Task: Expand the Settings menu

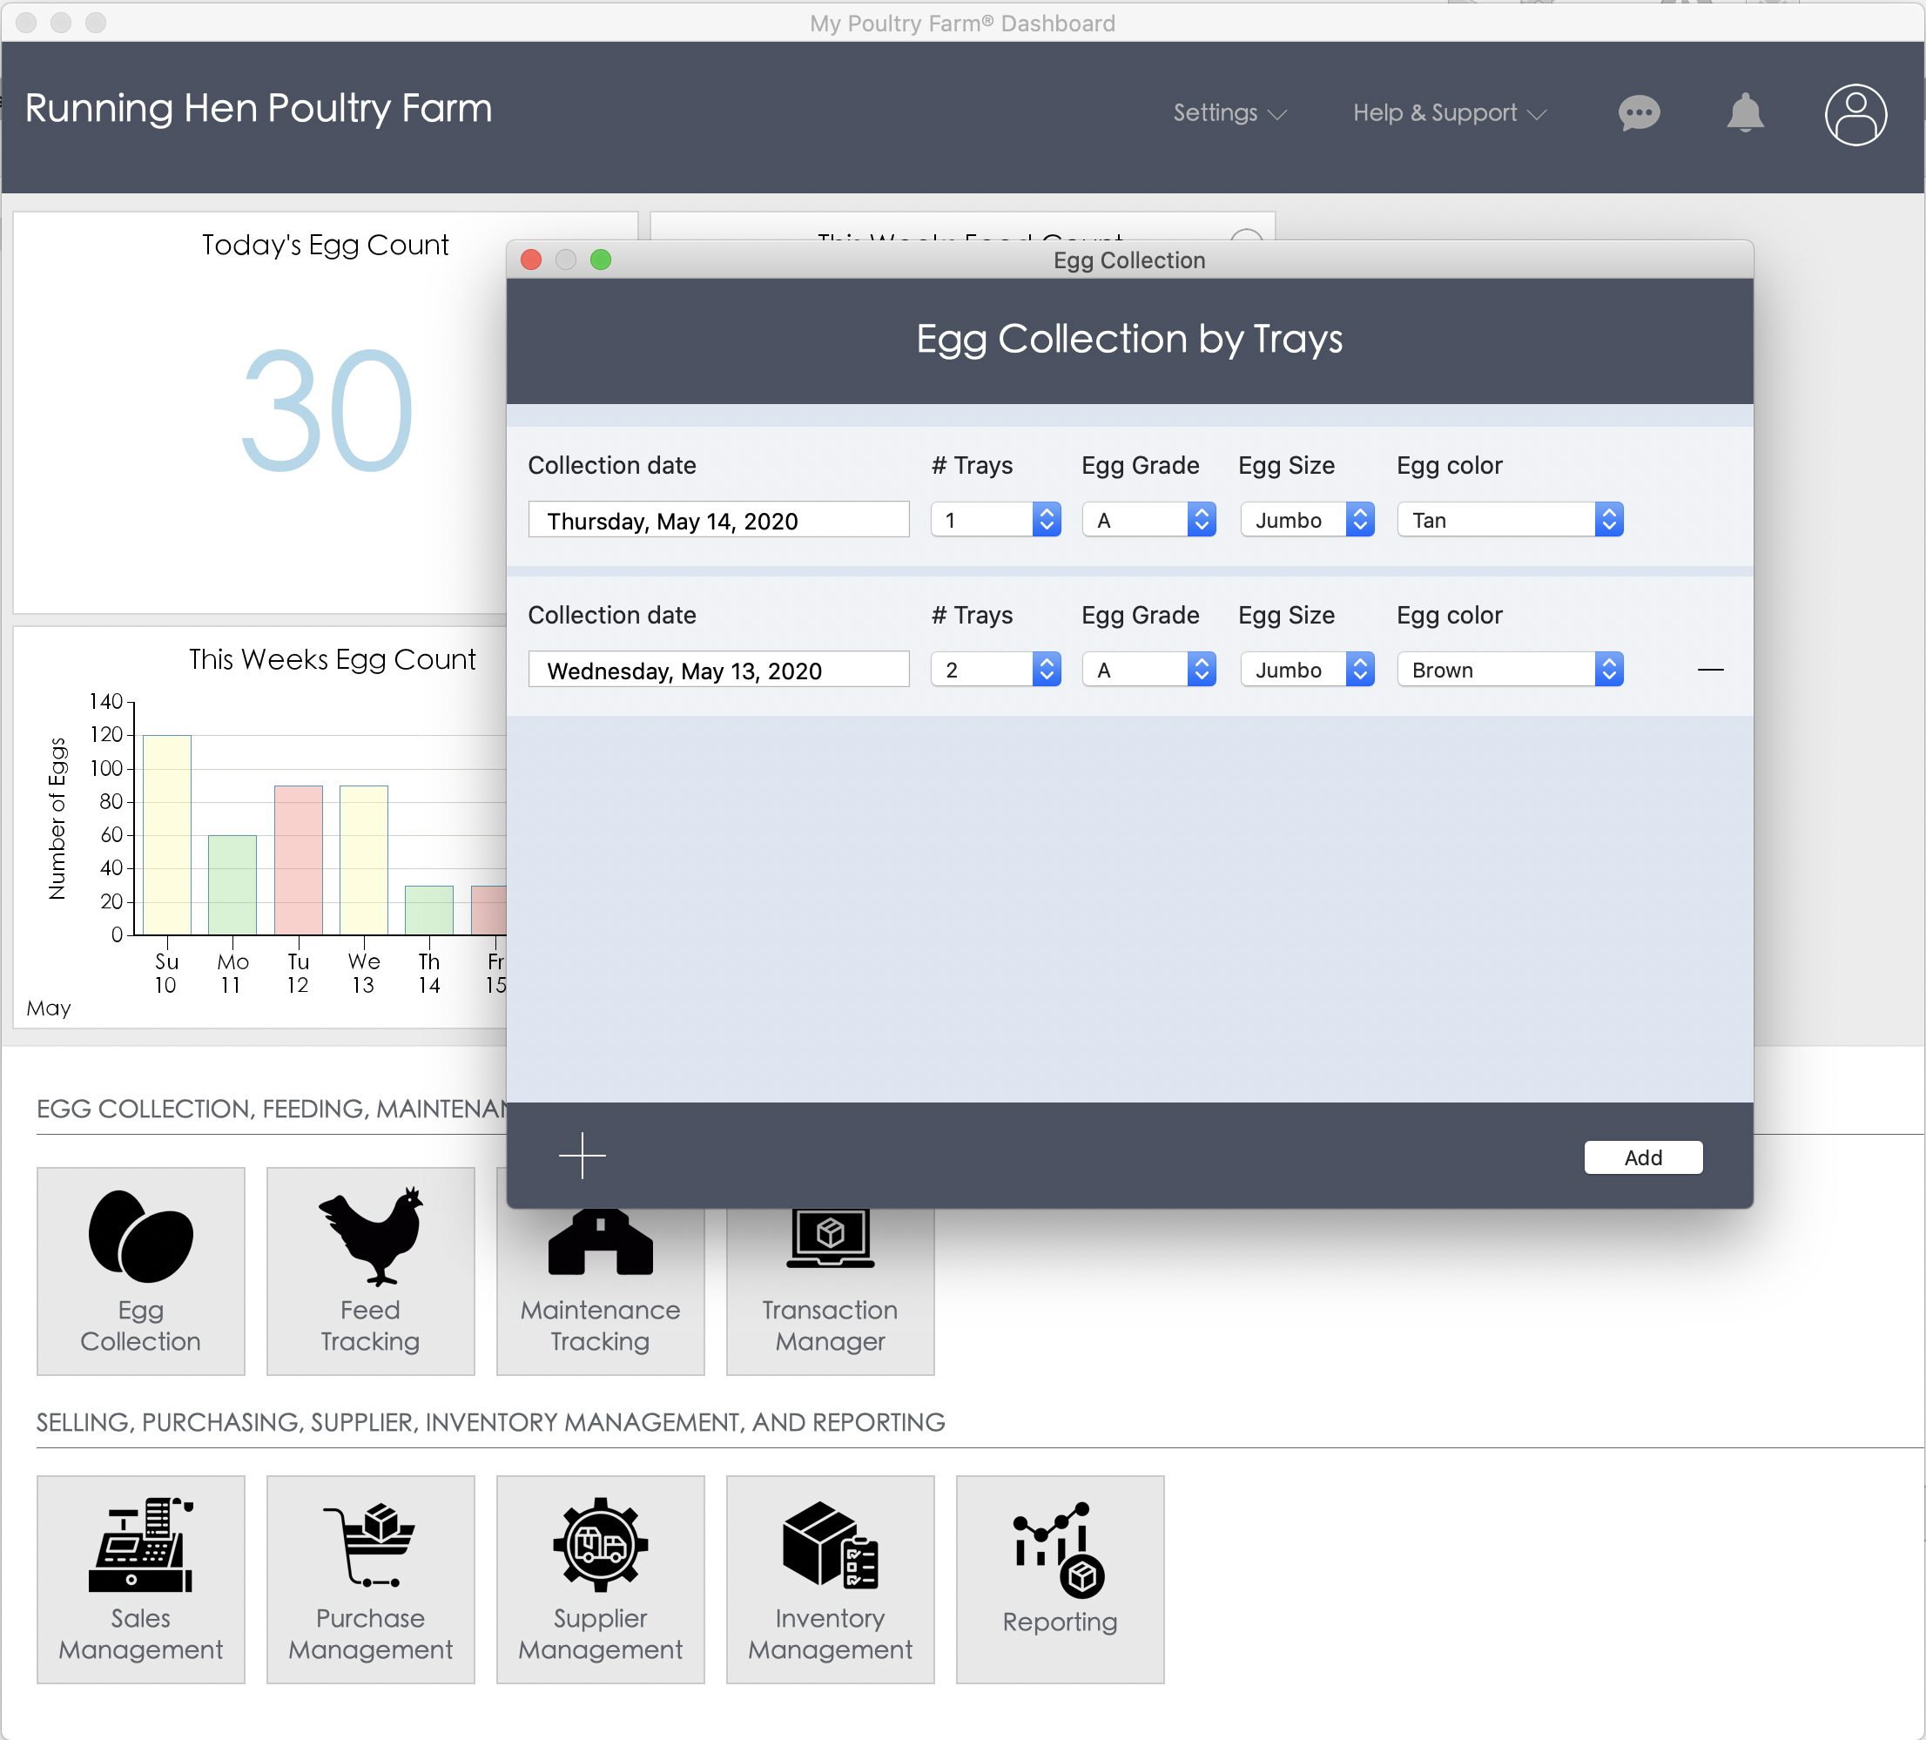Action: click(x=1229, y=112)
